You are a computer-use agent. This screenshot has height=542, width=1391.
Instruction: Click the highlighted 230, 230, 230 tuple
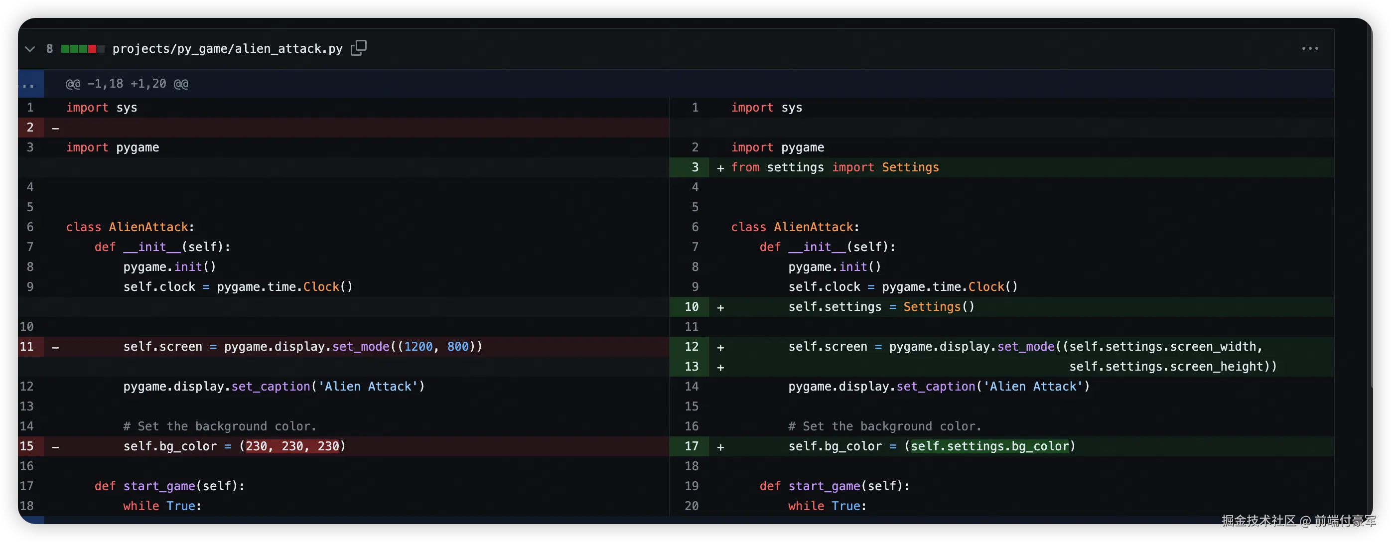tap(292, 446)
